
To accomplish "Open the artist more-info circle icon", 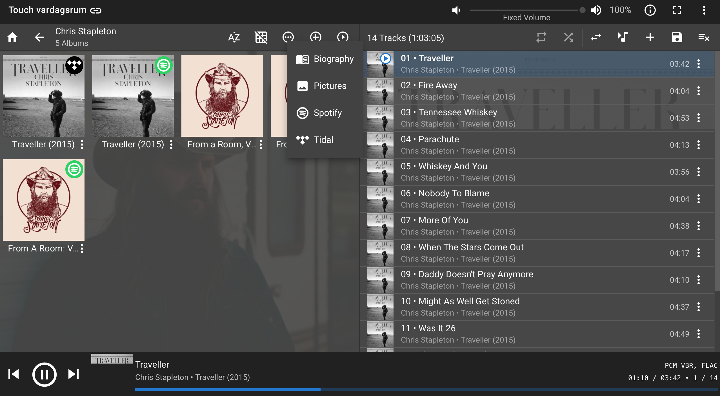I will (288, 37).
